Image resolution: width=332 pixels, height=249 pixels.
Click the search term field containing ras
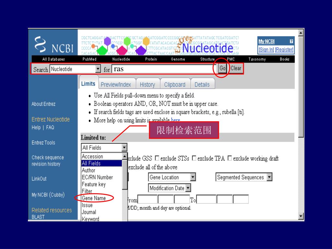pos(164,69)
